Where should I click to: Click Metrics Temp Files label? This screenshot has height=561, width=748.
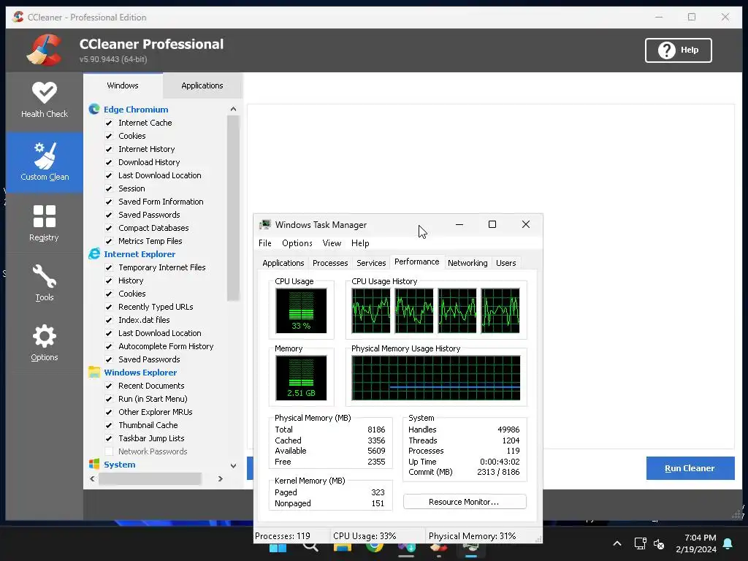[150, 241]
